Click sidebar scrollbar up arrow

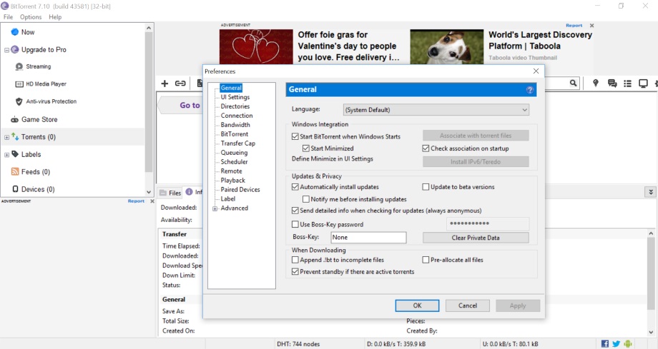(149, 28)
